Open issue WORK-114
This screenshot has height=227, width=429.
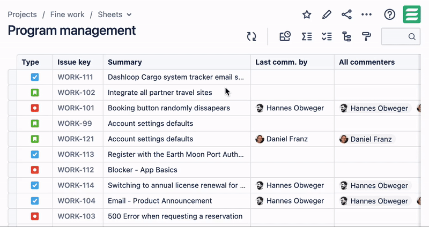coord(76,185)
